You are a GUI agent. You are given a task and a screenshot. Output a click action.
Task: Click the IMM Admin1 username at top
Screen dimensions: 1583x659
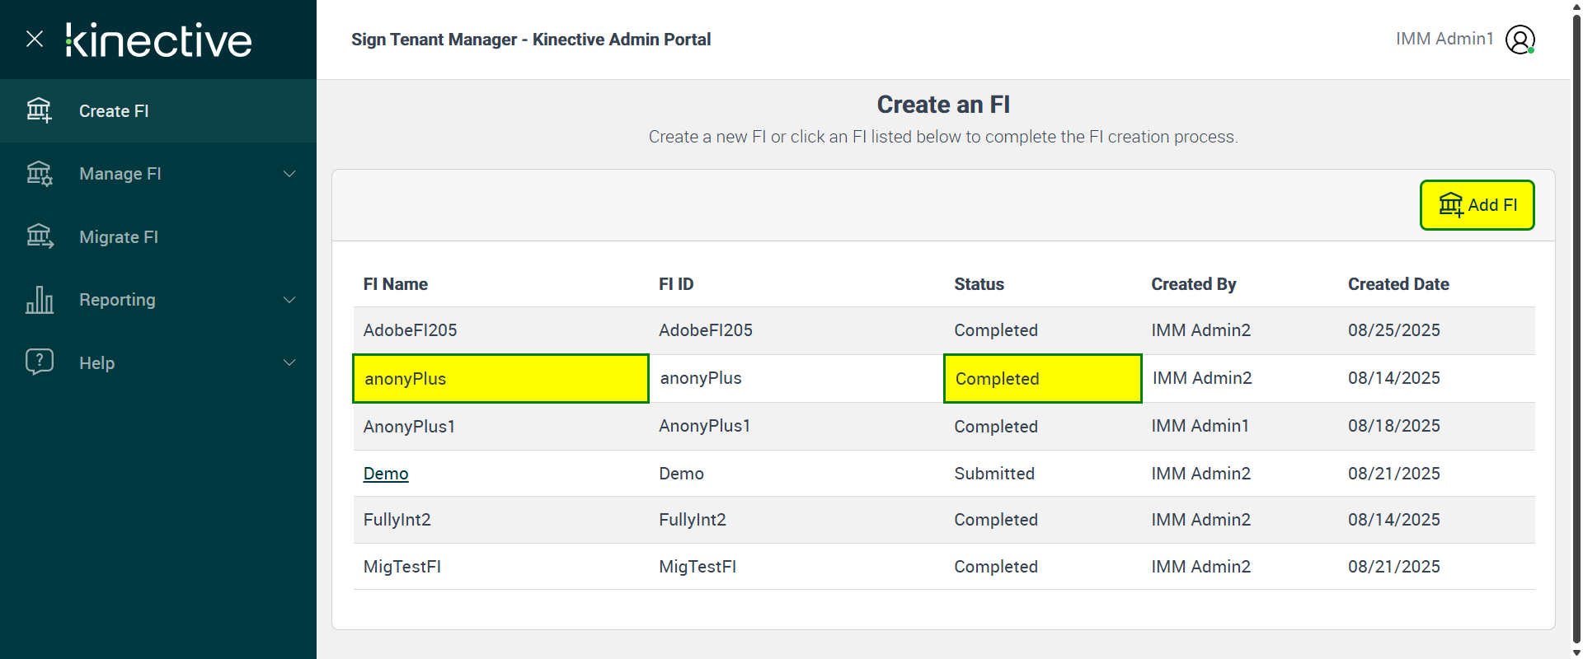(1444, 39)
